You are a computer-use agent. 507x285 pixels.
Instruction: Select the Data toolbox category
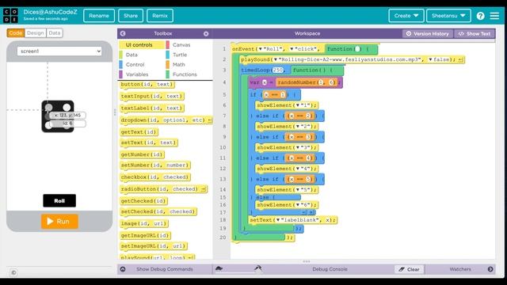(x=132, y=55)
